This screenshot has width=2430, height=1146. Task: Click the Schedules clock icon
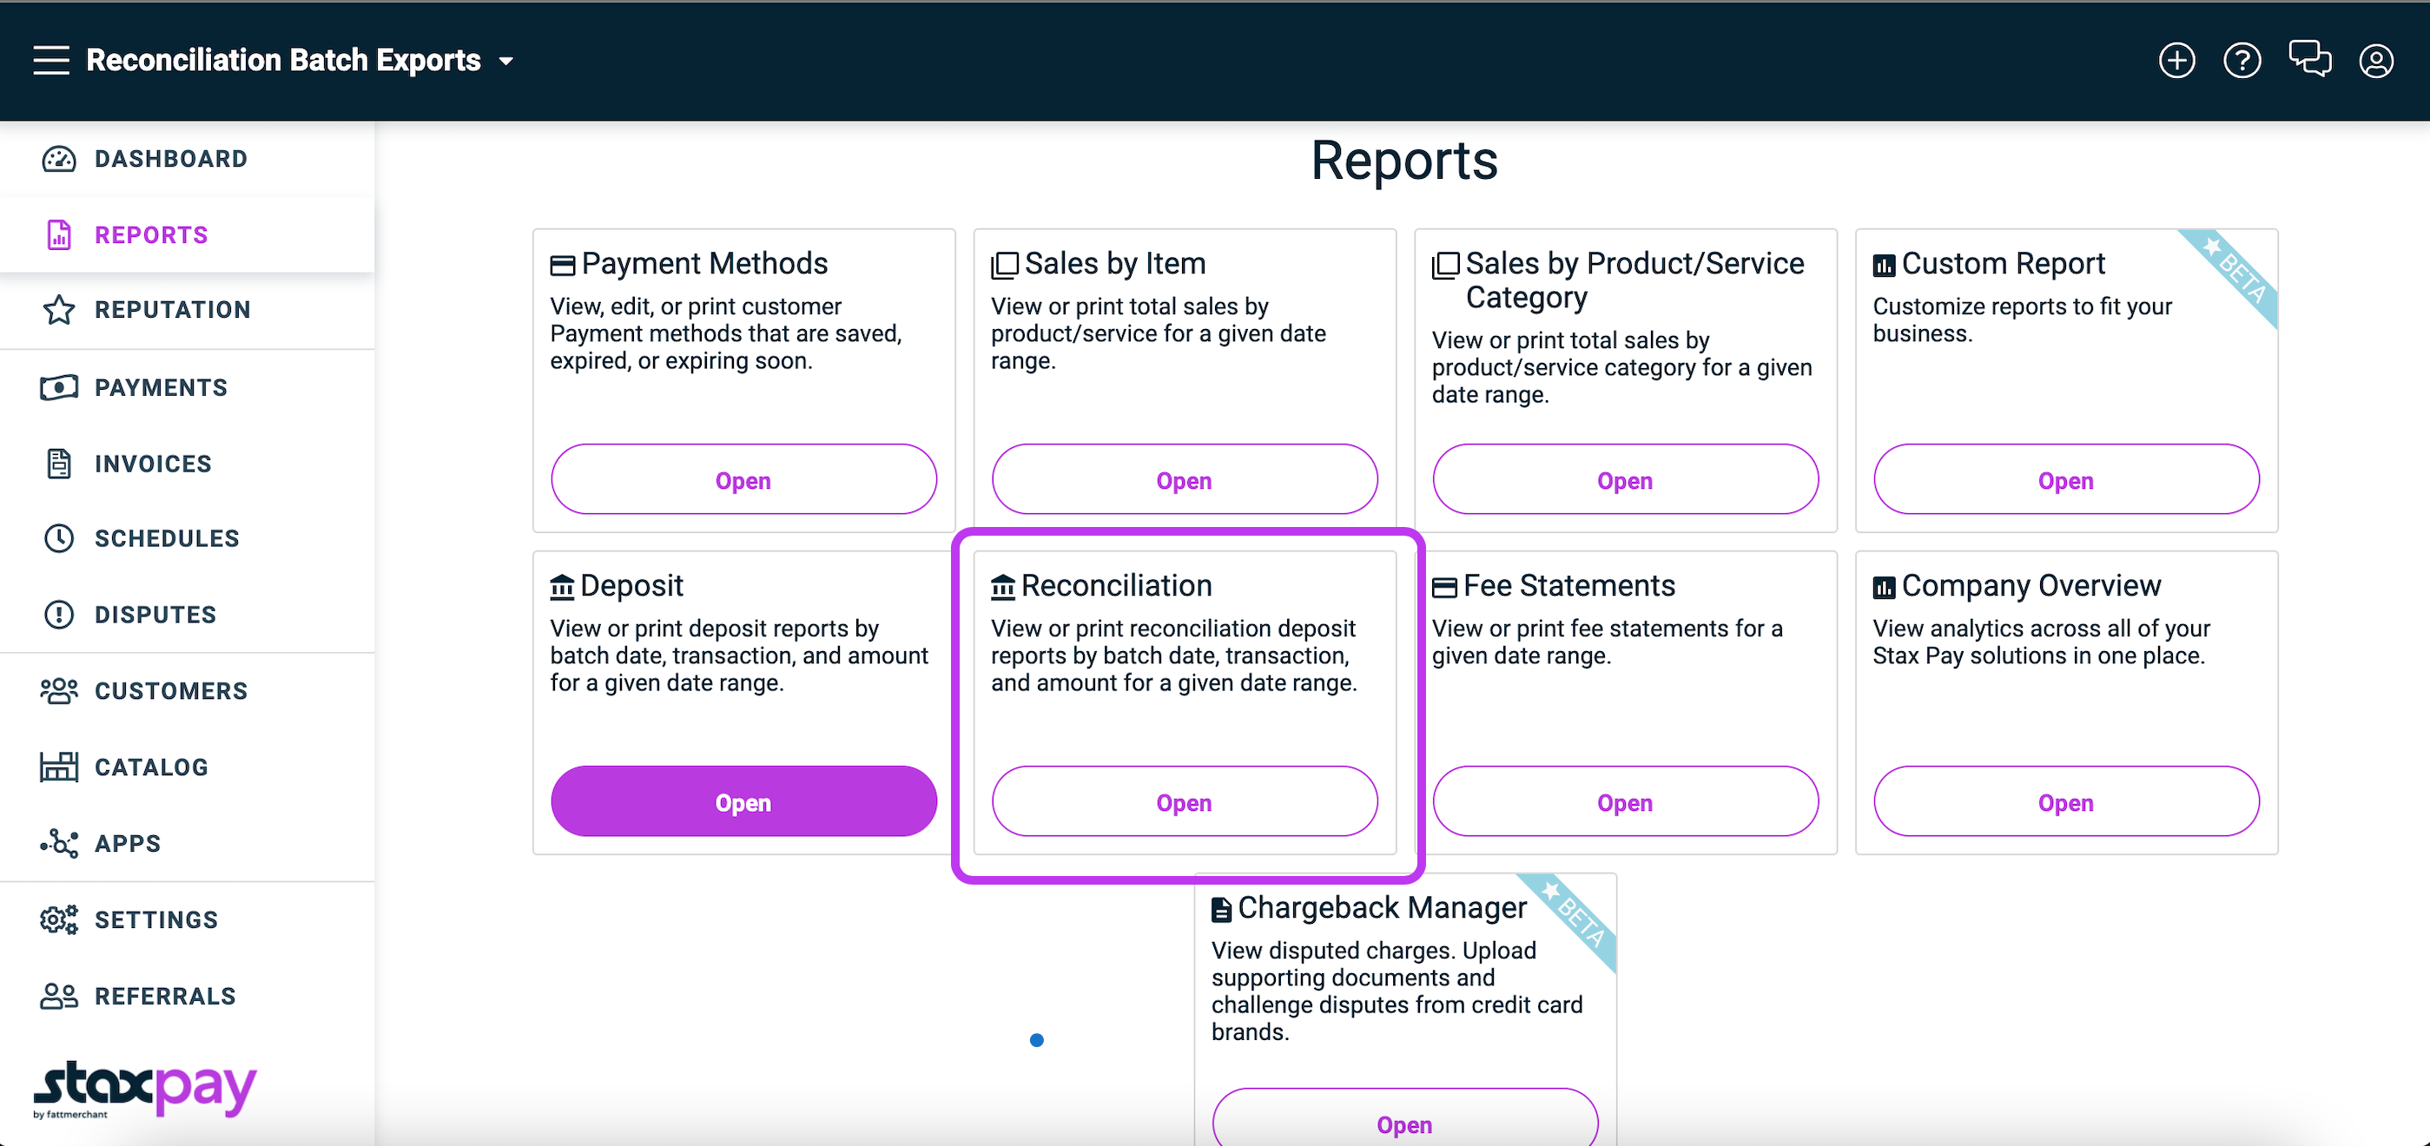point(58,537)
